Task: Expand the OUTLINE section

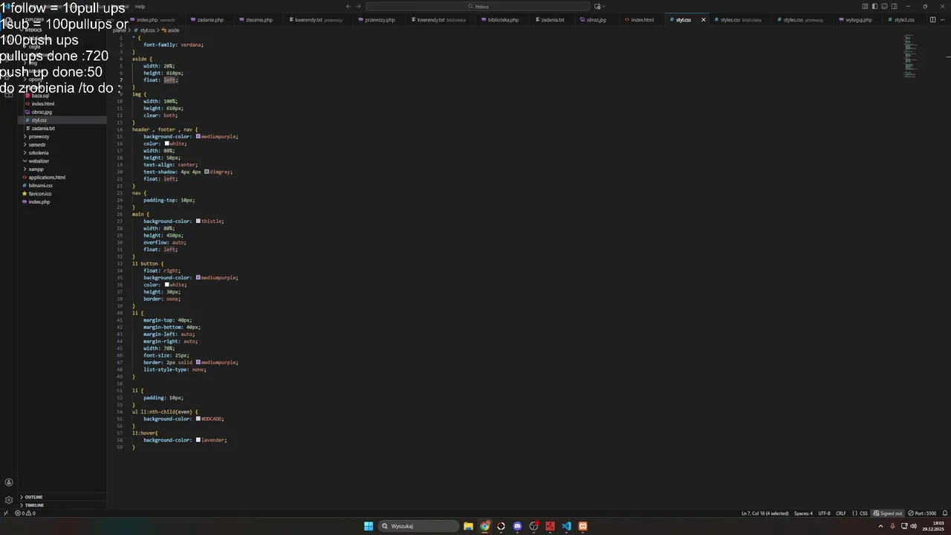Action: pyautogui.click(x=62, y=497)
